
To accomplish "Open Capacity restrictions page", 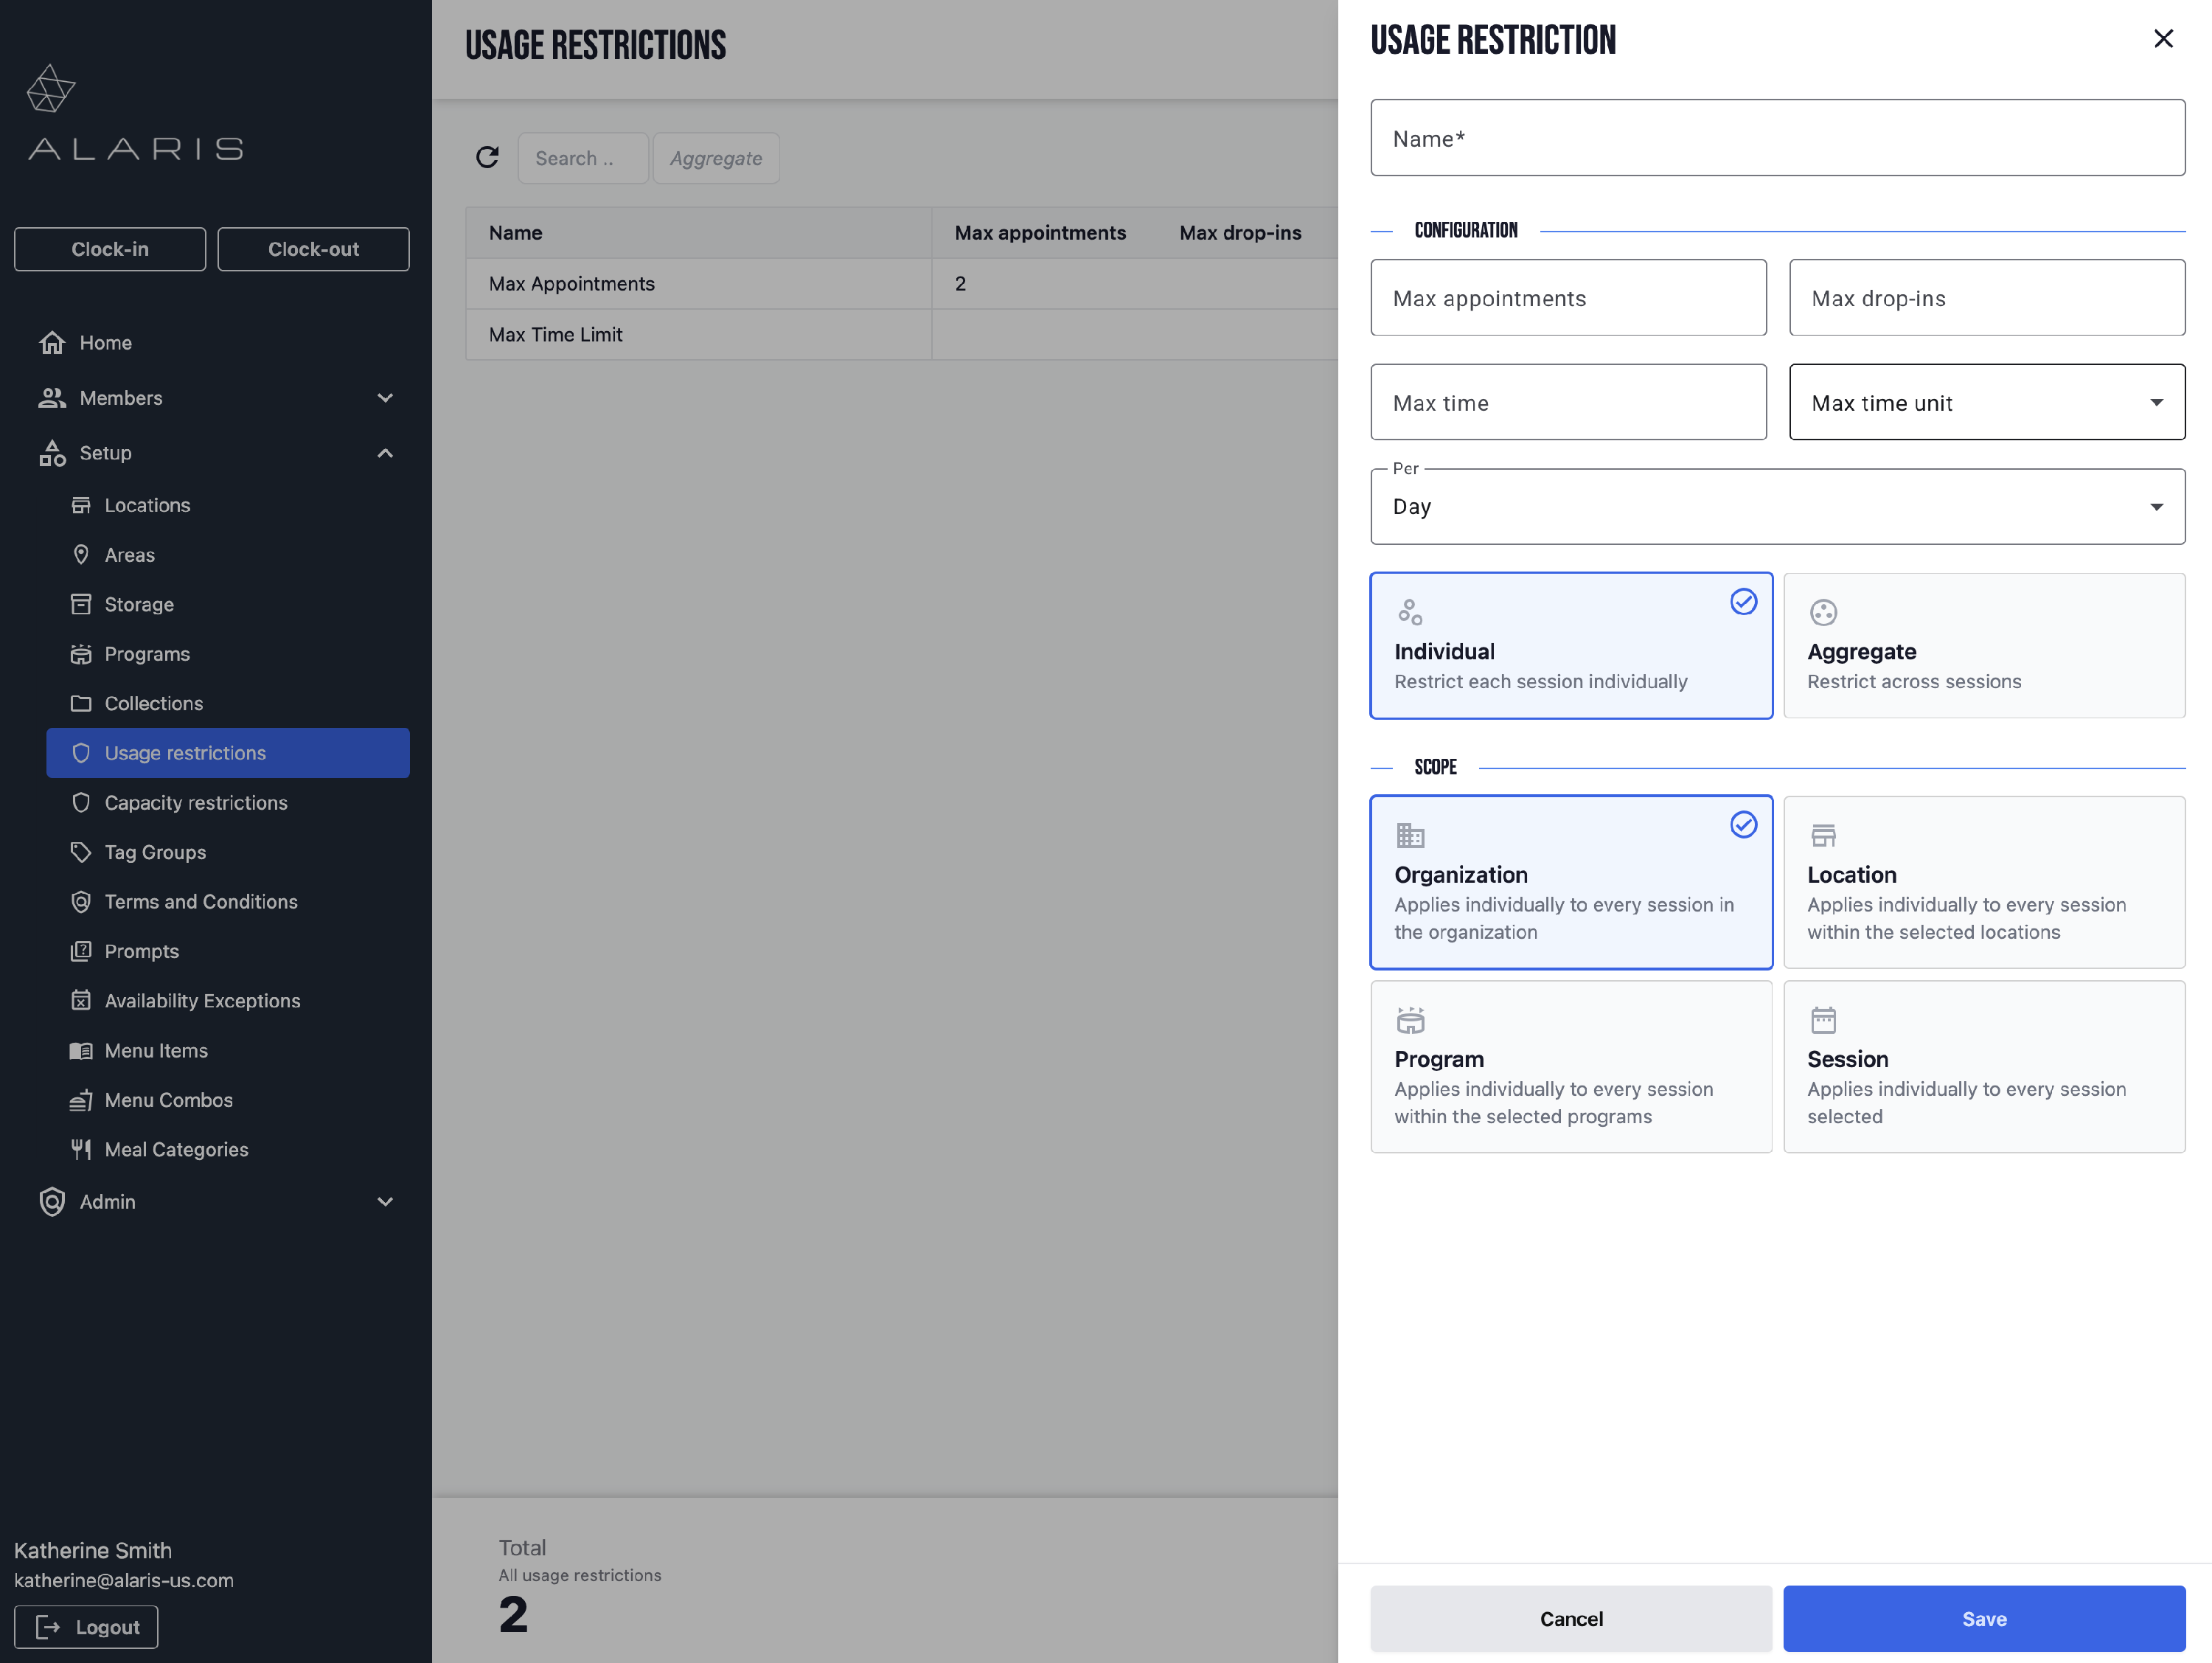I will pos(228,803).
